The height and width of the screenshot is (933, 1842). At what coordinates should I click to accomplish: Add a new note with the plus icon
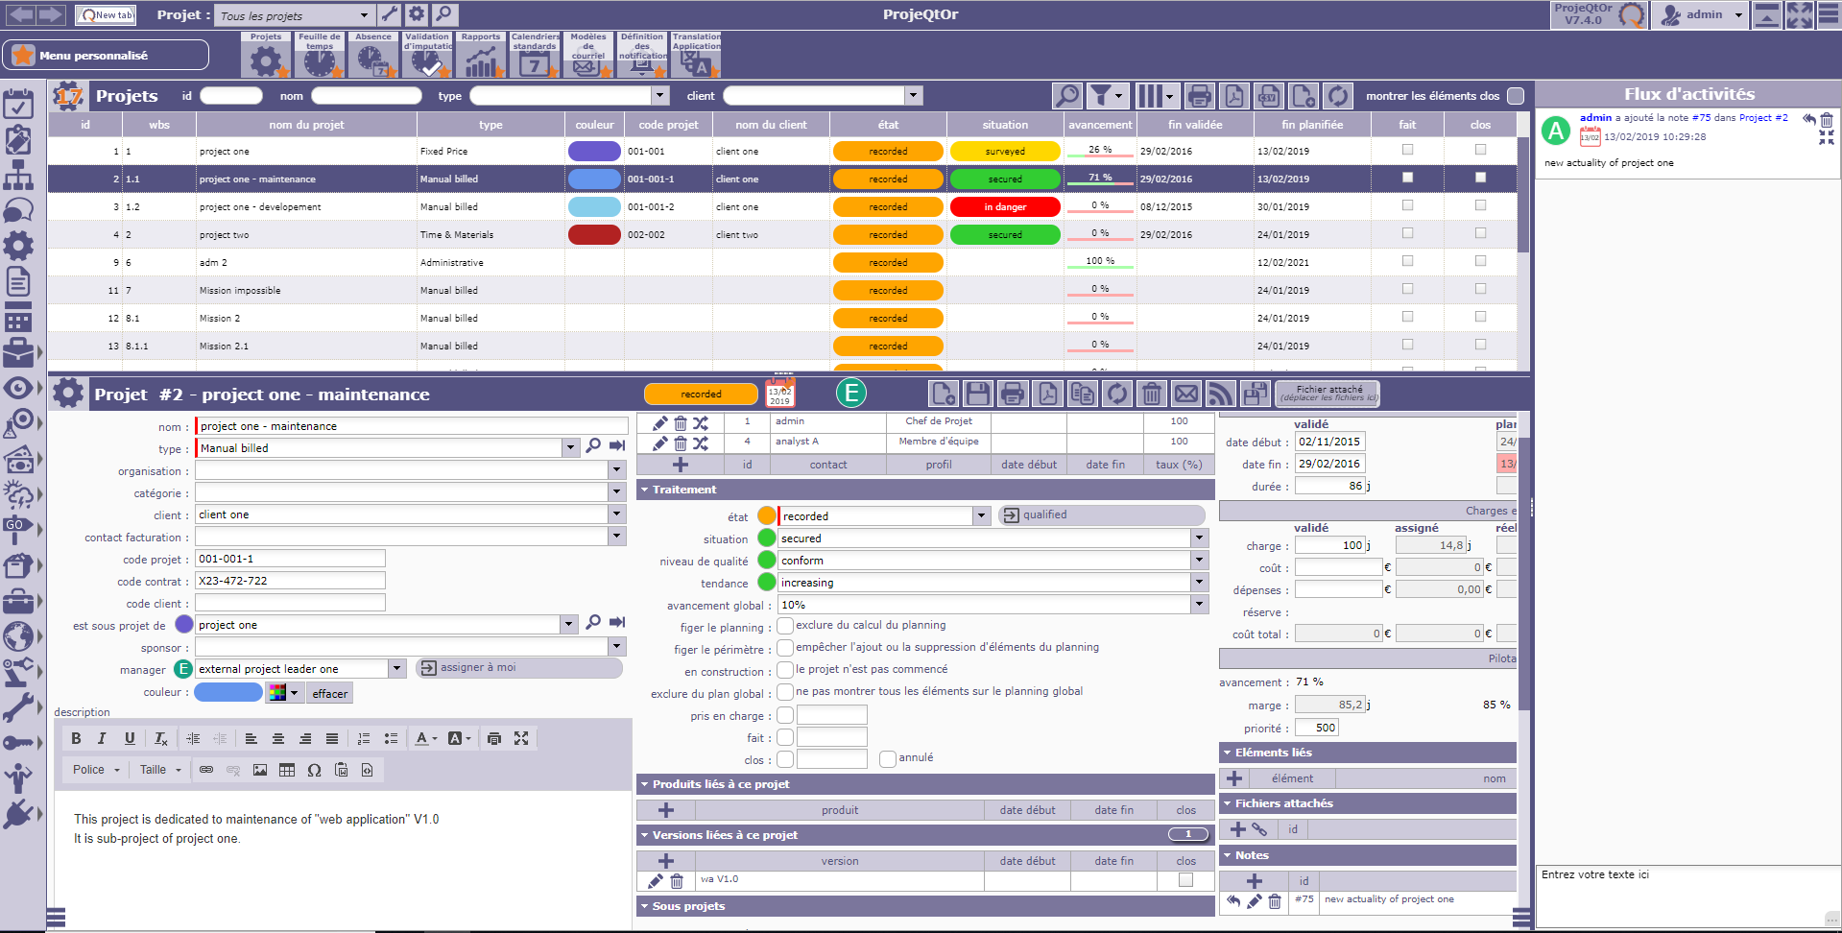pyautogui.click(x=1254, y=881)
